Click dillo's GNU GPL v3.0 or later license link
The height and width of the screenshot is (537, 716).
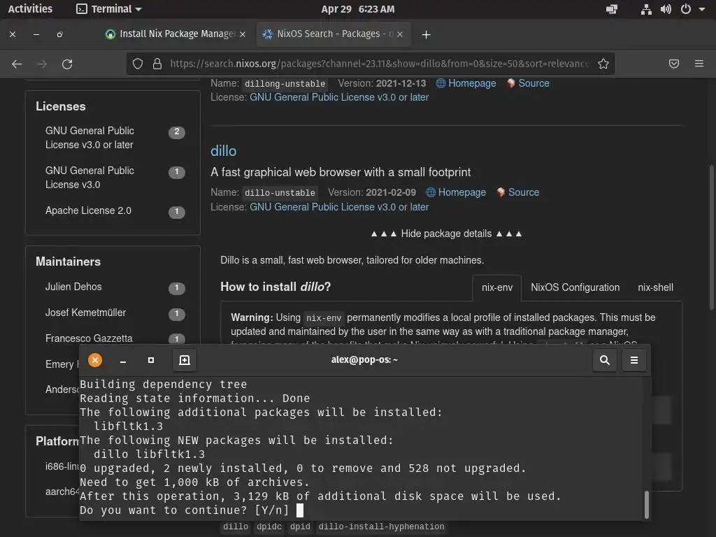[x=339, y=207]
